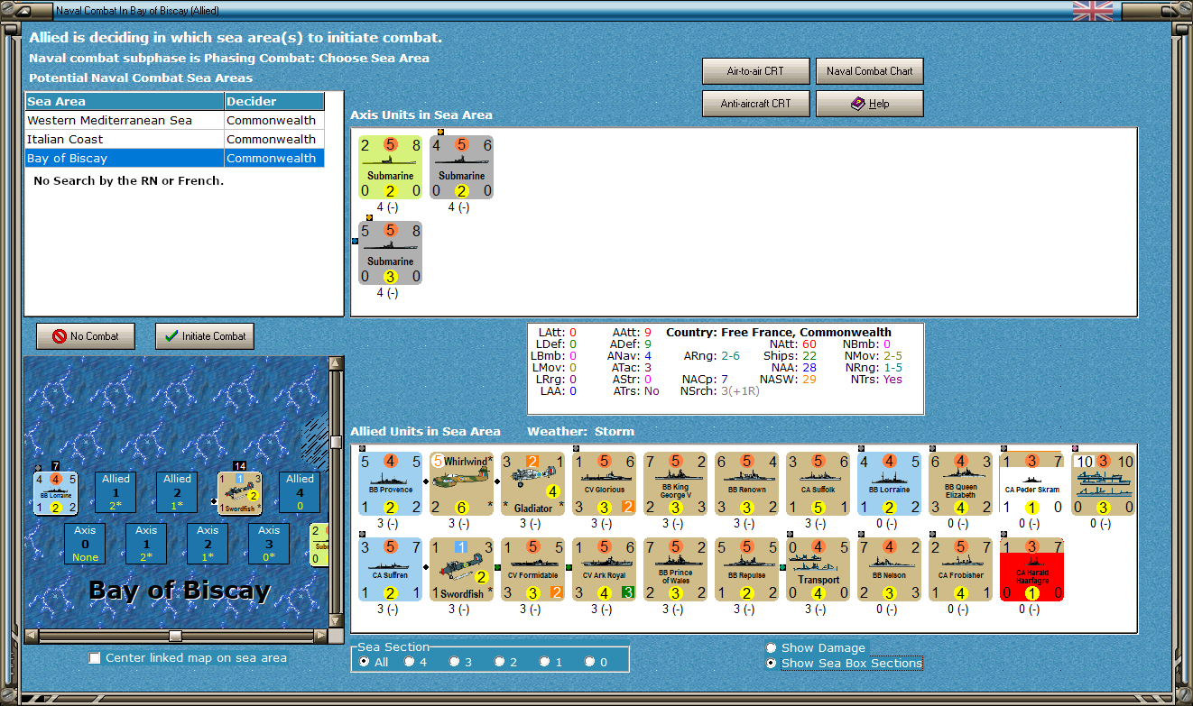Select the CA Frobisher counter
Viewport: 1193px width, 706px height.
tap(961, 570)
